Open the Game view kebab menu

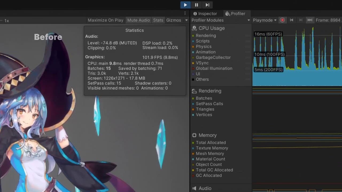[185, 13]
